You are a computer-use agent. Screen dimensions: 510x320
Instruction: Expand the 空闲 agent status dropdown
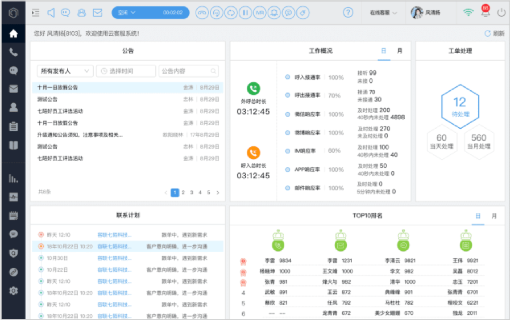pyautogui.click(x=126, y=12)
